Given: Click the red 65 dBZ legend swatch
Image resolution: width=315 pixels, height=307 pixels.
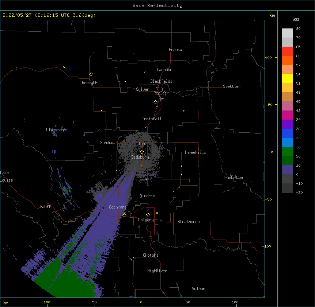Looking at the screenshot, I should [x=287, y=51].
